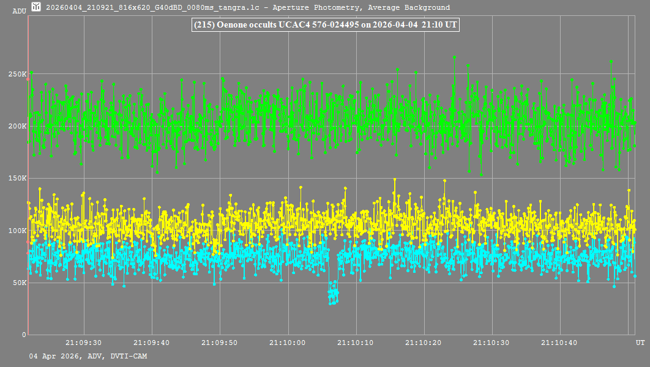Click the 250K y-axis label
The image size is (650, 367).
click(x=17, y=74)
